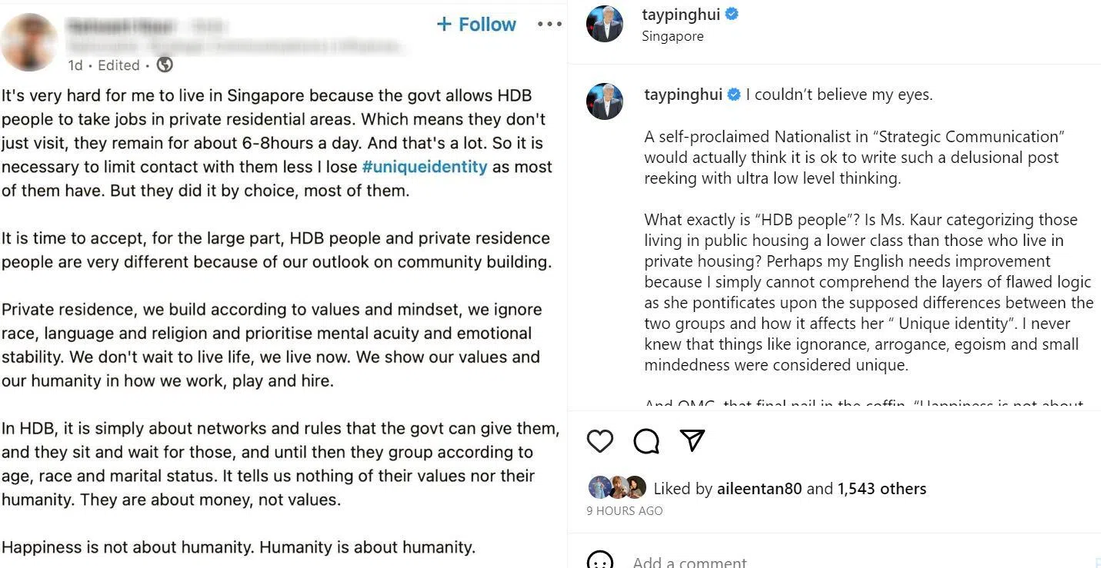Image resolution: width=1101 pixels, height=568 pixels.
Task: Open the #uniqueidentity hashtag link
Action: [x=424, y=167]
